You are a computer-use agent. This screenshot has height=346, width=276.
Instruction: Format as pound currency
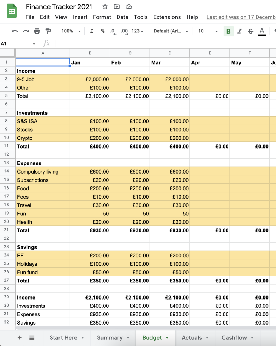[91, 31]
